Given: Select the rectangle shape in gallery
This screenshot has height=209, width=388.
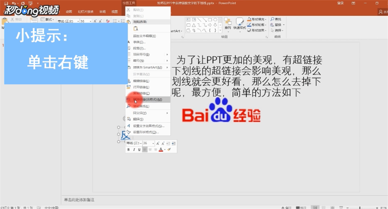Looking at the screenshot, I should tap(210, 20).
